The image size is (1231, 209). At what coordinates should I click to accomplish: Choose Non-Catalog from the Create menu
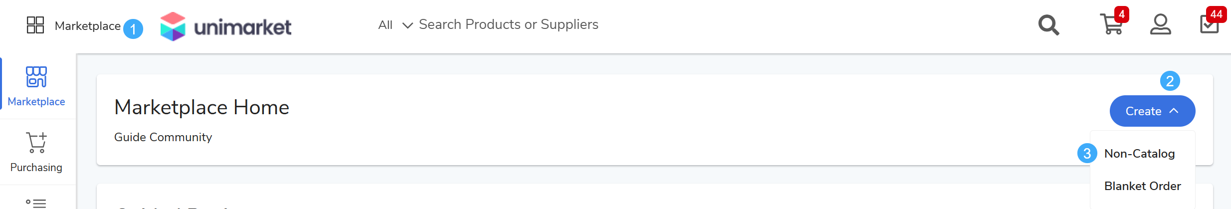point(1139,154)
